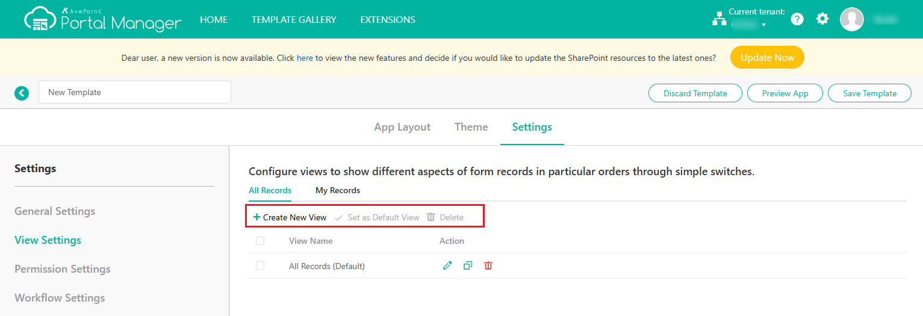Screen dimensions: 923x316
Task: Open the Theme tab
Action: [471, 127]
